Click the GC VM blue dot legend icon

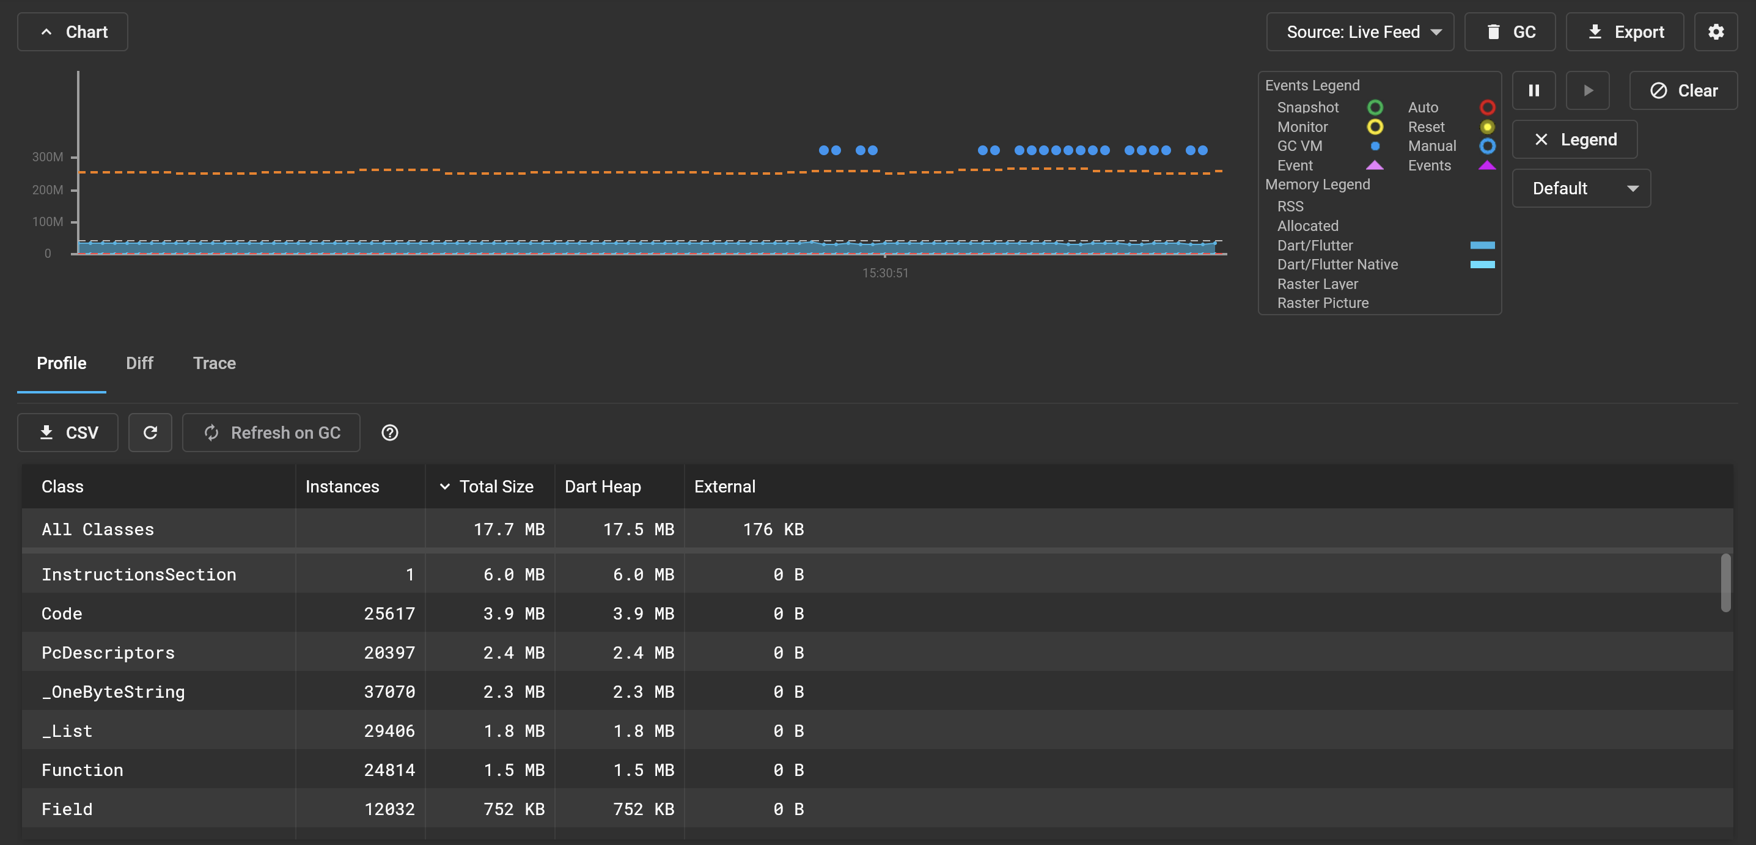pos(1375,146)
